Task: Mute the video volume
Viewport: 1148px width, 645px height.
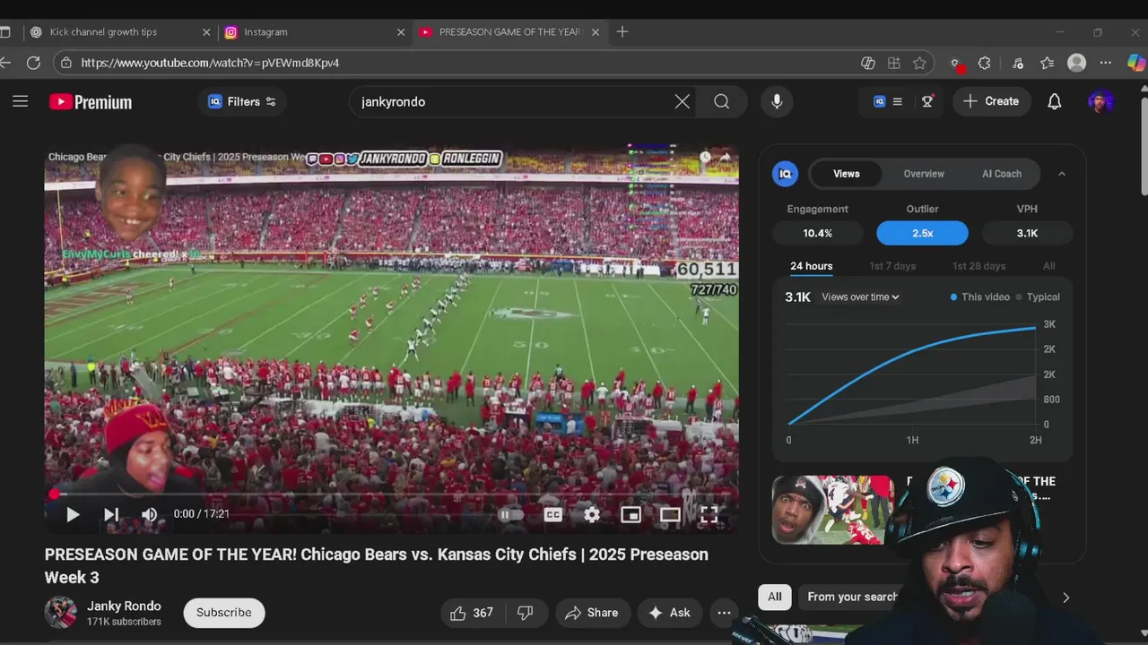Action: pyautogui.click(x=150, y=514)
